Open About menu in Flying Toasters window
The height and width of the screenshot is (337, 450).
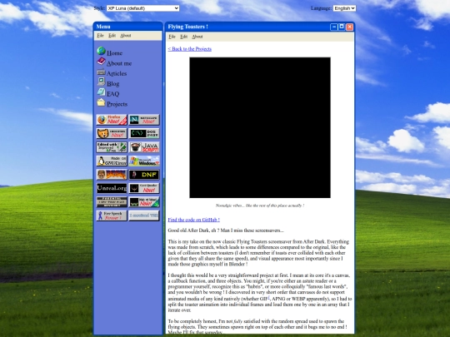coord(197,37)
